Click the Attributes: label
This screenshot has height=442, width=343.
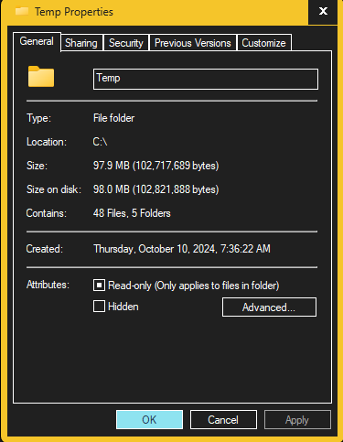pos(48,285)
